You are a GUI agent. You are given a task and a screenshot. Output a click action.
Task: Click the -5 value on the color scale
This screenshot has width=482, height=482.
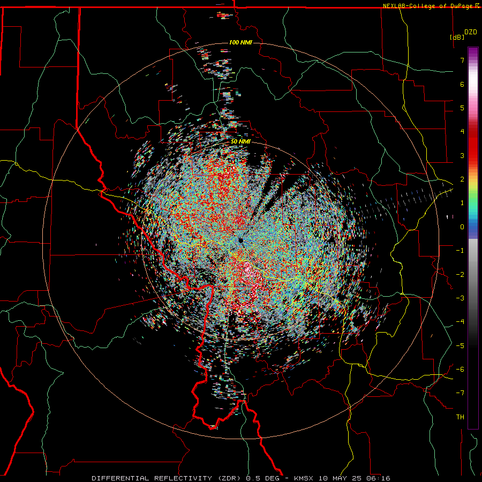point(460,346)
